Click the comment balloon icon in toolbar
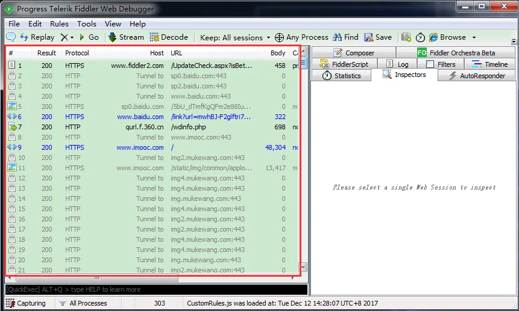The width and height of the screenshot is (519, 311). 11,37
